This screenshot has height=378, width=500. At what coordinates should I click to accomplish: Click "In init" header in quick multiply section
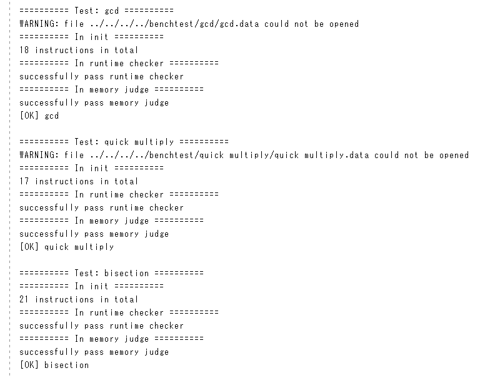tap(91, 168)
